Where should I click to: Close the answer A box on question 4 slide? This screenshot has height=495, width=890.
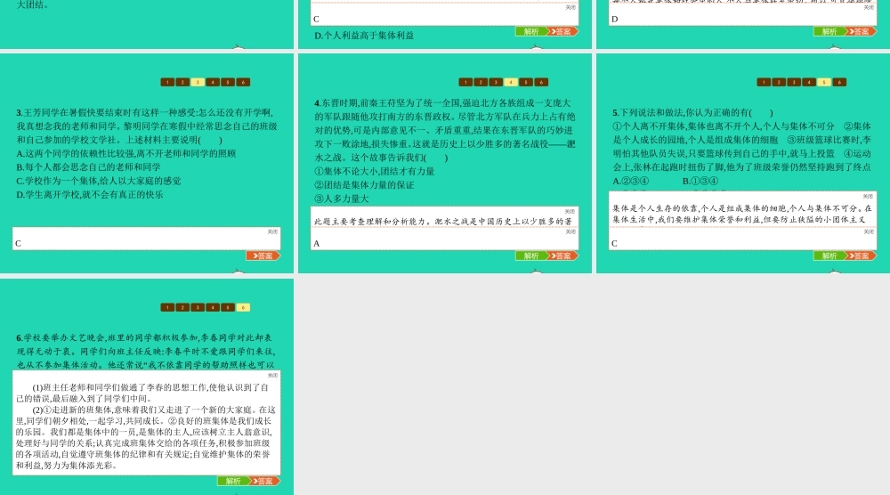(570, 231)
